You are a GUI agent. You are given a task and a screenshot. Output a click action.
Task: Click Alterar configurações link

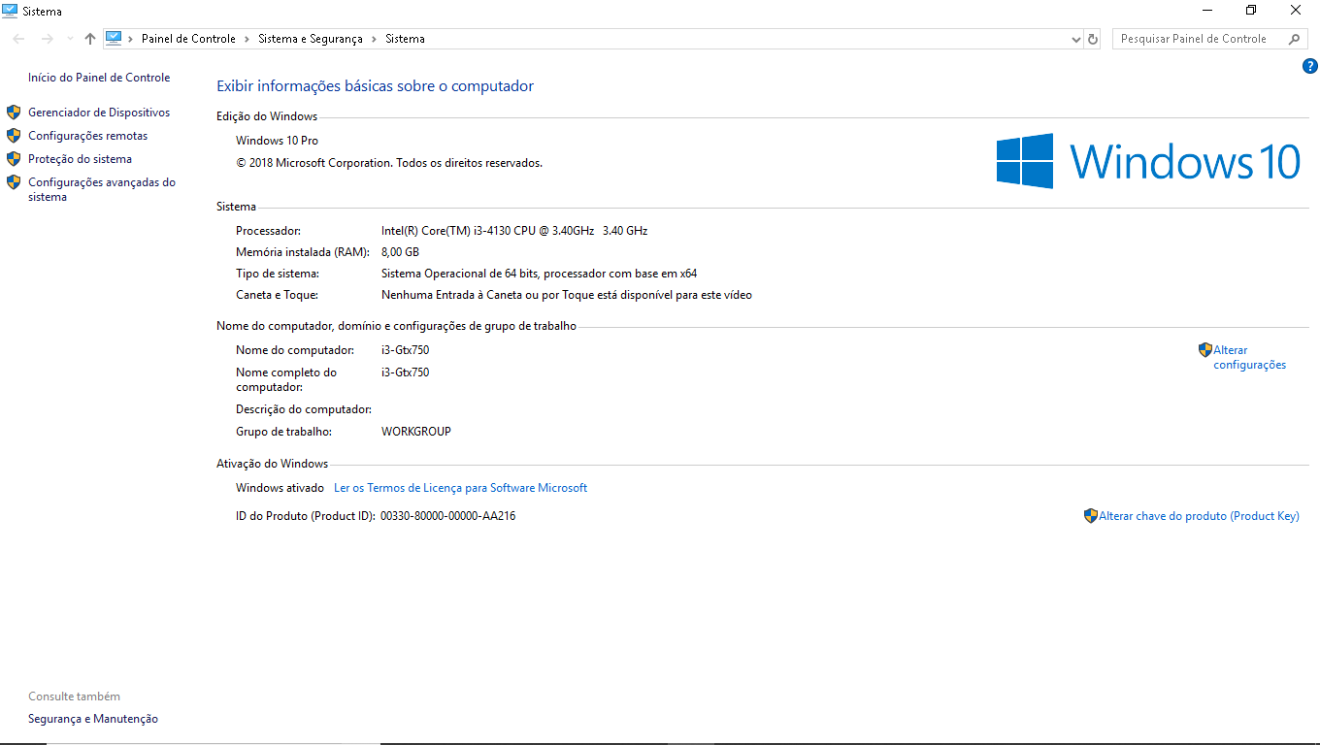(1250, 358)
